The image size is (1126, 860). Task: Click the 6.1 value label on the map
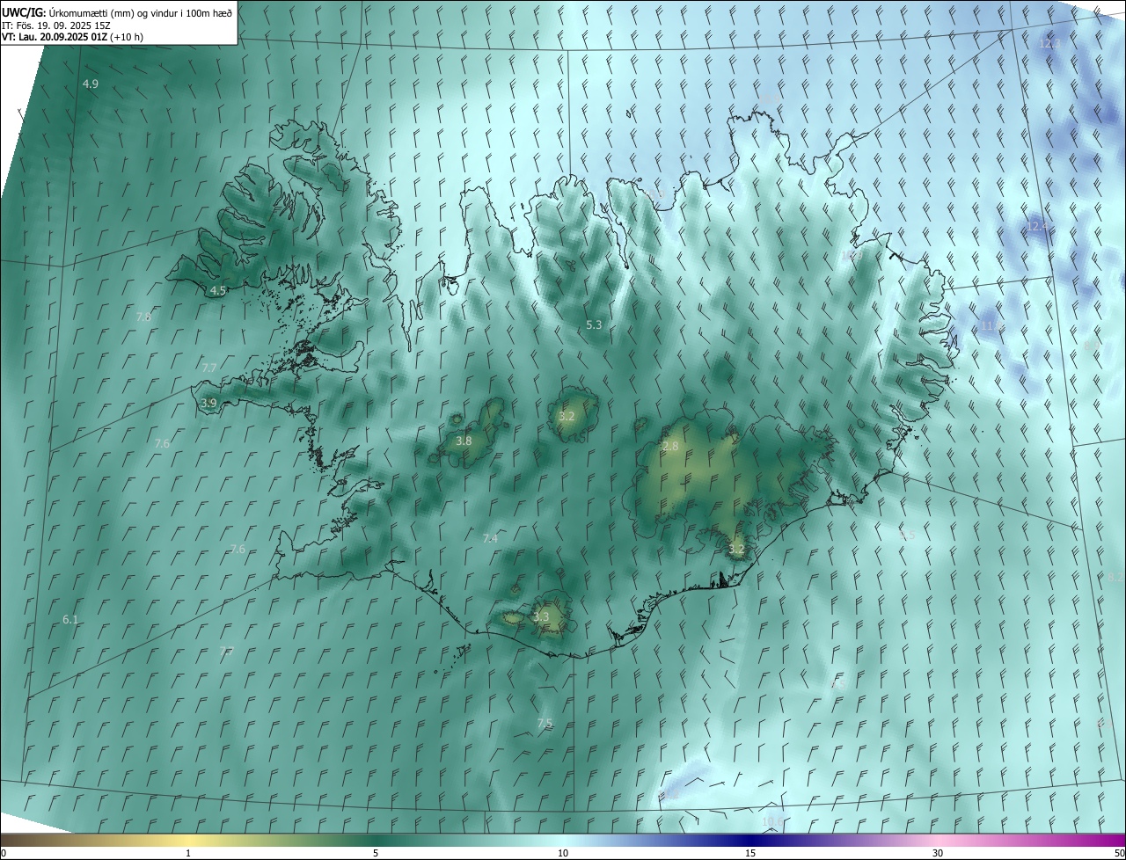[x=70, y=620]
